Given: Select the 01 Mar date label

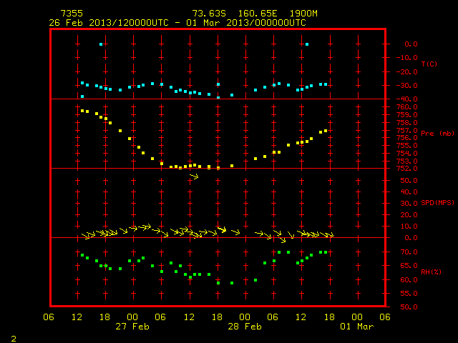Looking at the screenshot, I should tap(356, 327).
